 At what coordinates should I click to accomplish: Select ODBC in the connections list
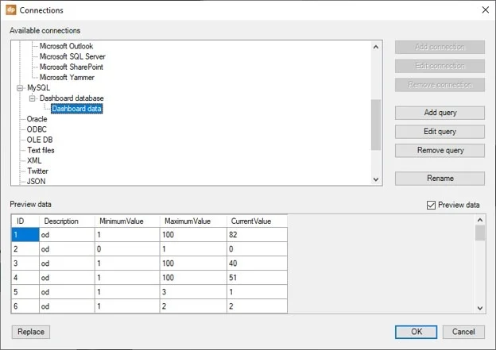pos(37,129)
